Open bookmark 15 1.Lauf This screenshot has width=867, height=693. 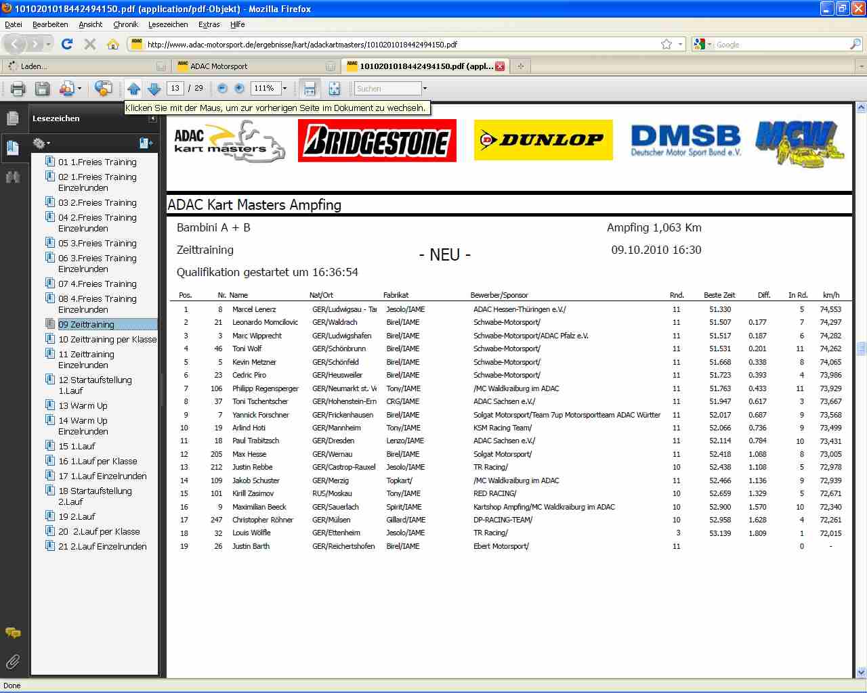pos(77,447)
